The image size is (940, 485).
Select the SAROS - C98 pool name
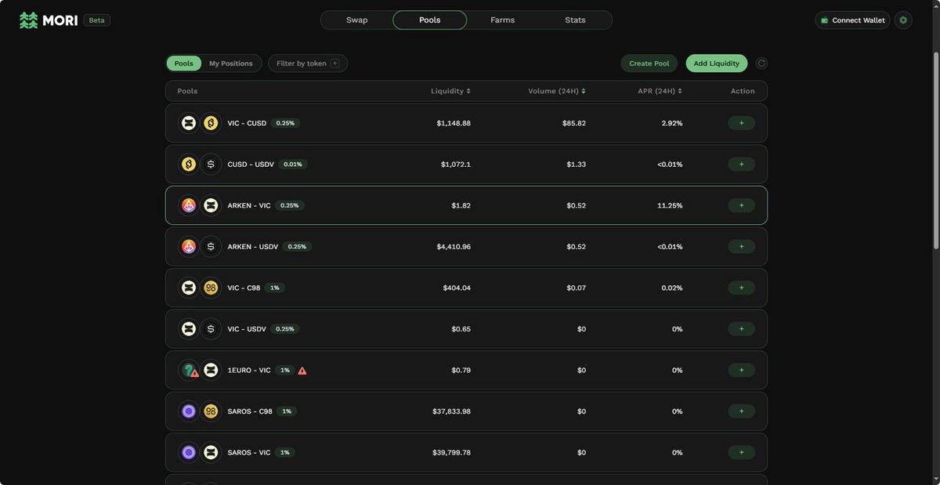[250, 411]
